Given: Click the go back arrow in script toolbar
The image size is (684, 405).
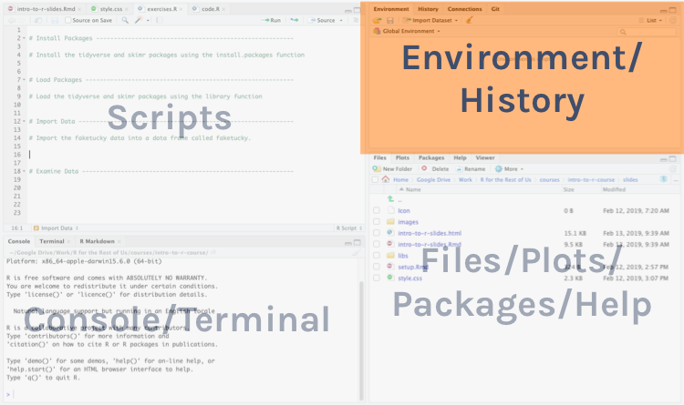Looking at the screenshot, I should (12, 20).
